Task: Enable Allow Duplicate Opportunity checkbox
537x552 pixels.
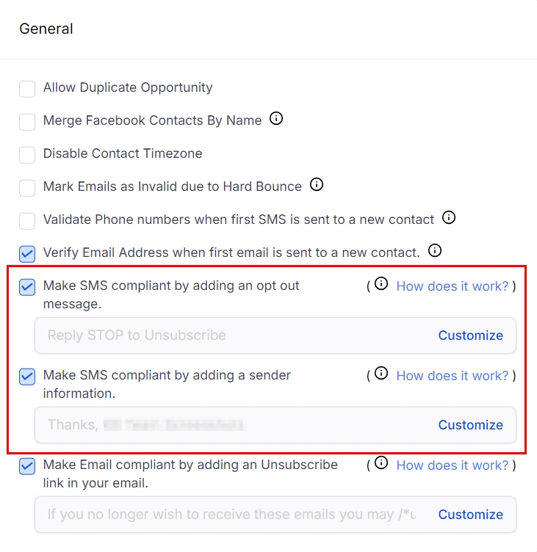Action: tap(27, 89)
